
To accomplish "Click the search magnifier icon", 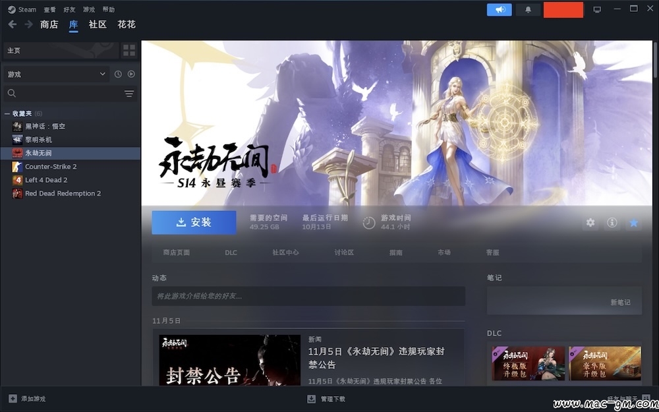I will tap(12, 94).
